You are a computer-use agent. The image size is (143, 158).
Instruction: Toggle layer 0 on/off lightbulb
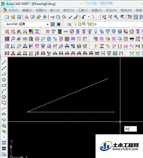pyautogui.click(x=76, y=24)
